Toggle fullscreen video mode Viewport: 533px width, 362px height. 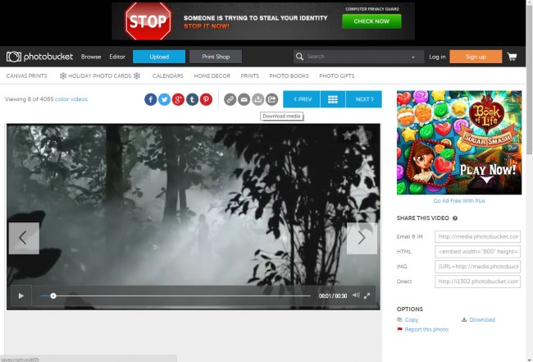tap(367, 296)
